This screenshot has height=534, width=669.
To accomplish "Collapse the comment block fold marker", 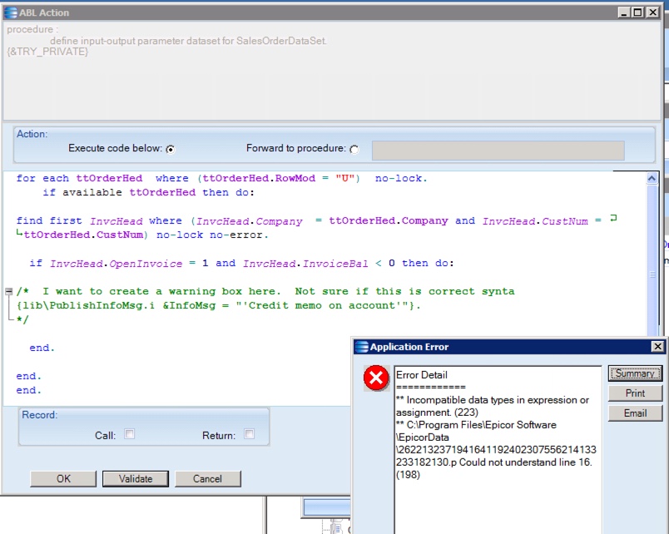I will click(8, 291).
